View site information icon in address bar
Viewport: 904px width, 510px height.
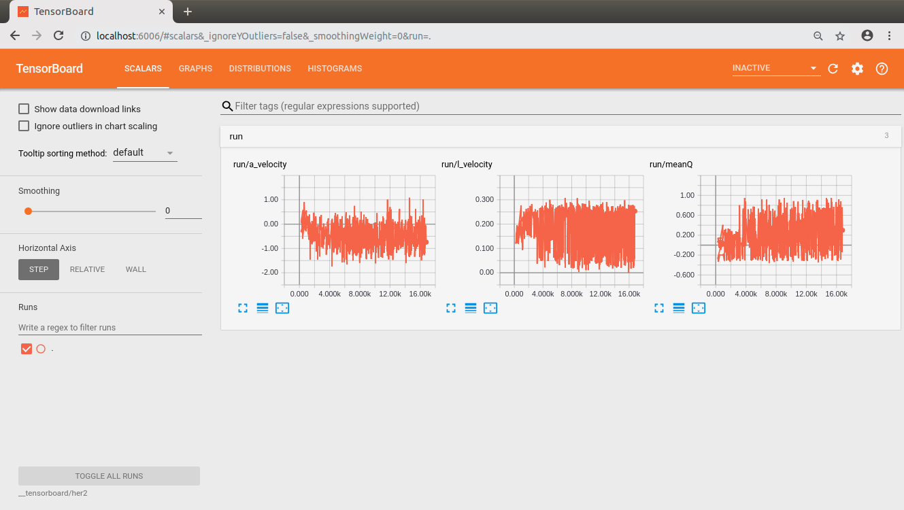click(x=86, y=36)
